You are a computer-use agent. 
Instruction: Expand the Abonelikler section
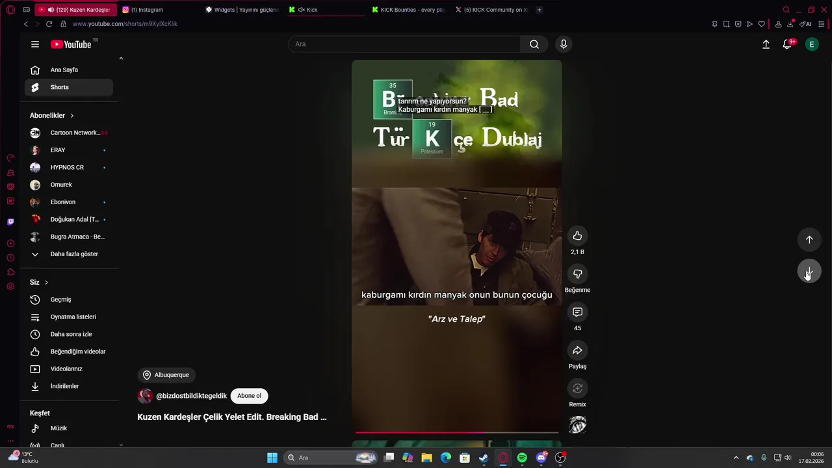(52, 116)
